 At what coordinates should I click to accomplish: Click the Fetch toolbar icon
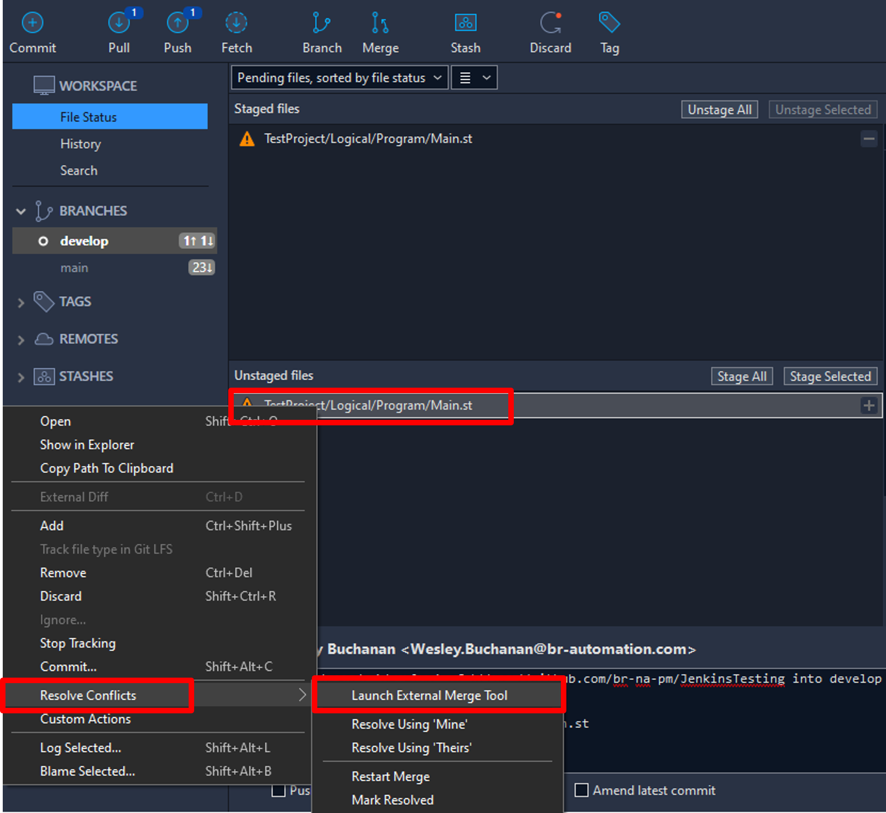click(x=237, y=23)
